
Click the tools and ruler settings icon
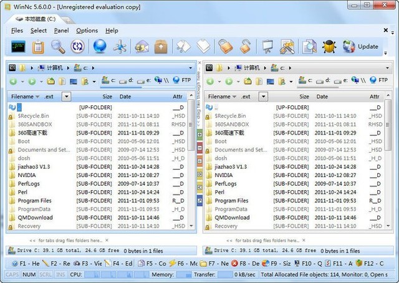point(287,47)
